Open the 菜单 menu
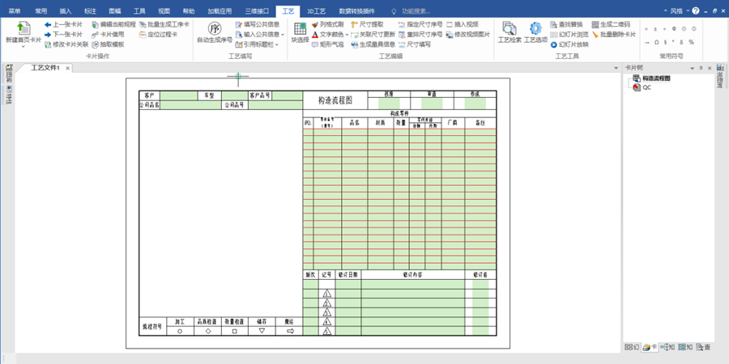729x364 pixels. (15, 11)
